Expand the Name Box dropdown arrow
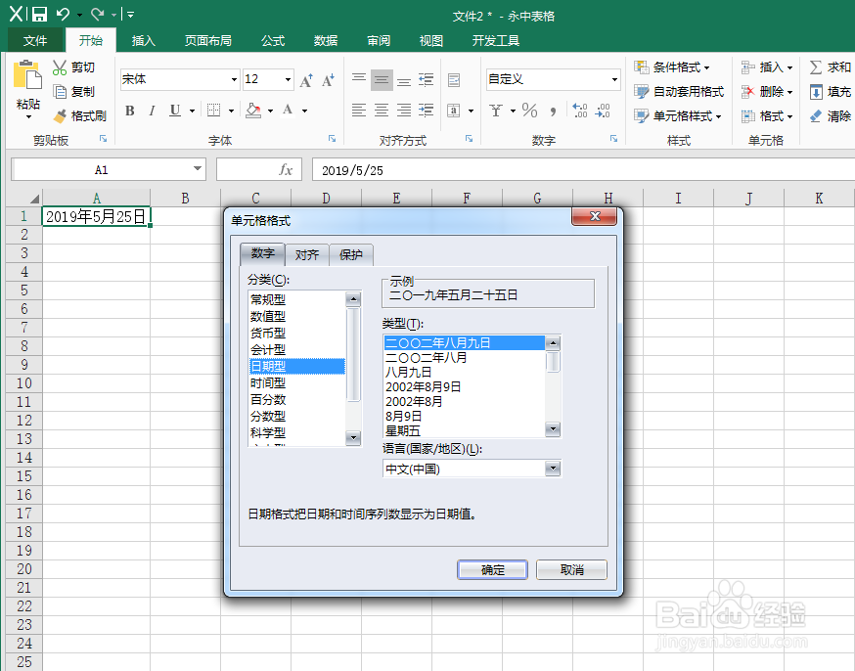This screenshot has height=671, width=855. coord(198,169)
